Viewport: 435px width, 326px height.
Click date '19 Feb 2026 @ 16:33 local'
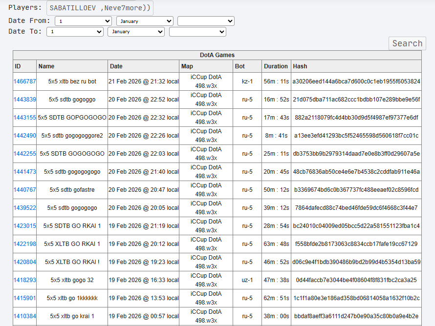[x=143, y=280]
